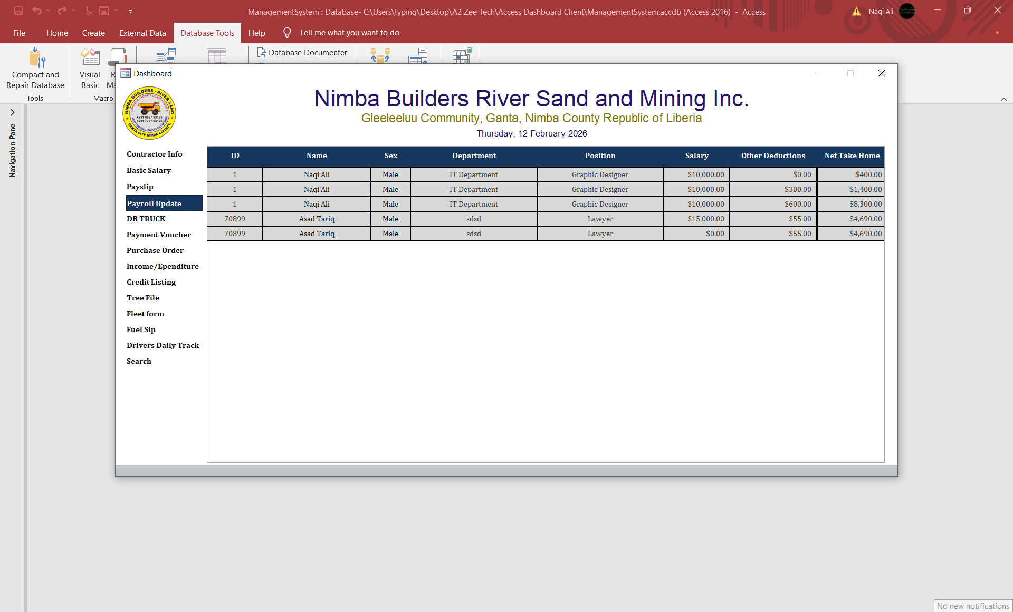The height and width of the screenshot is (612, 1013).
Task: Click the Naqi Ali profile avatar
Action: click(907, 11)
